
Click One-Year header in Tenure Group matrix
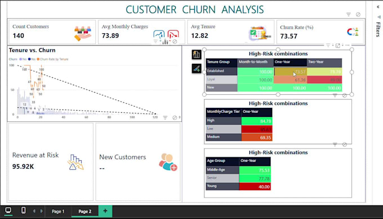click(x=290, y=62)
